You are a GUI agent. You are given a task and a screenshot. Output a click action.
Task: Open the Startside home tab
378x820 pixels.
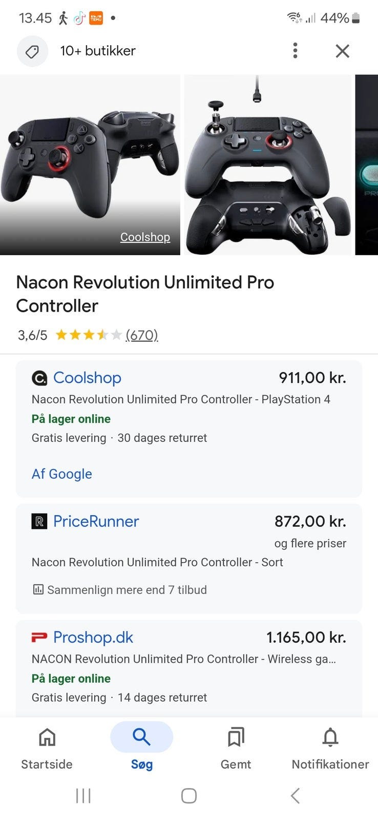47,748
